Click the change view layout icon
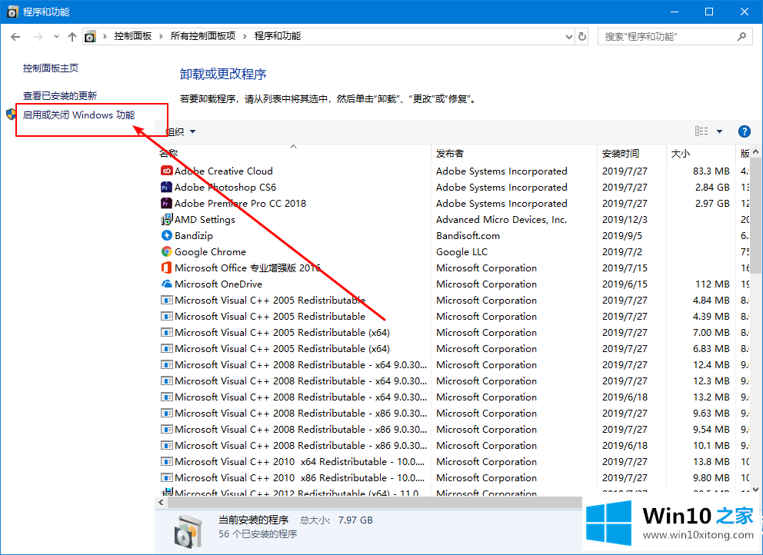Image resolution: width=763 pixels, height=555 pixels. (x=701, y=131)
